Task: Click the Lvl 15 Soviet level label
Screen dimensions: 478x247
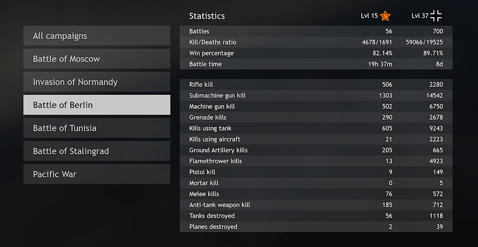Action: click(369, 16)
